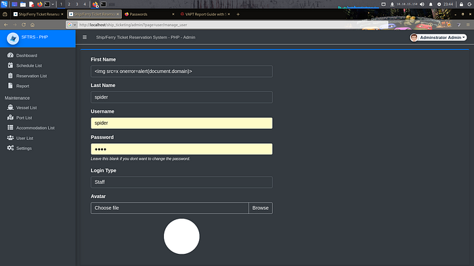Click the 'Maintenance' sidebar heading
474x266 pixels.
[x=17, y=98]
